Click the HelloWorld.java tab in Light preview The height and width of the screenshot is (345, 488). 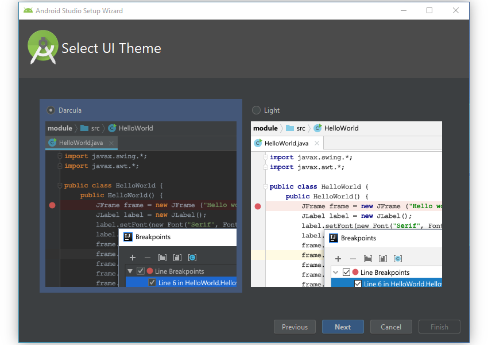[x=286, y=143]
